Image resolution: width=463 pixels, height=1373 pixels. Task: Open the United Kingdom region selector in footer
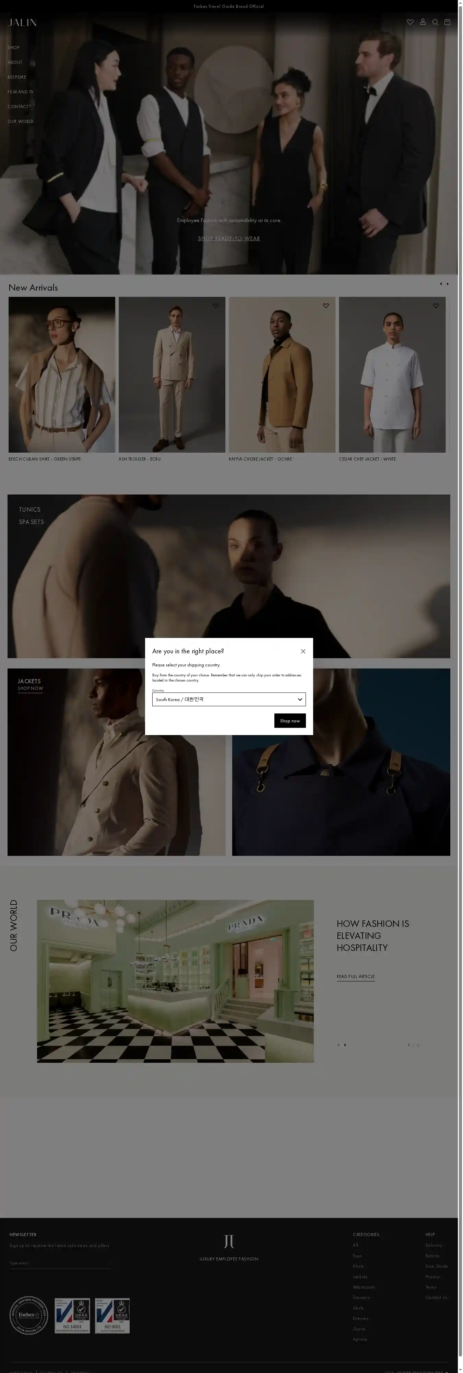click(421, 1371)
